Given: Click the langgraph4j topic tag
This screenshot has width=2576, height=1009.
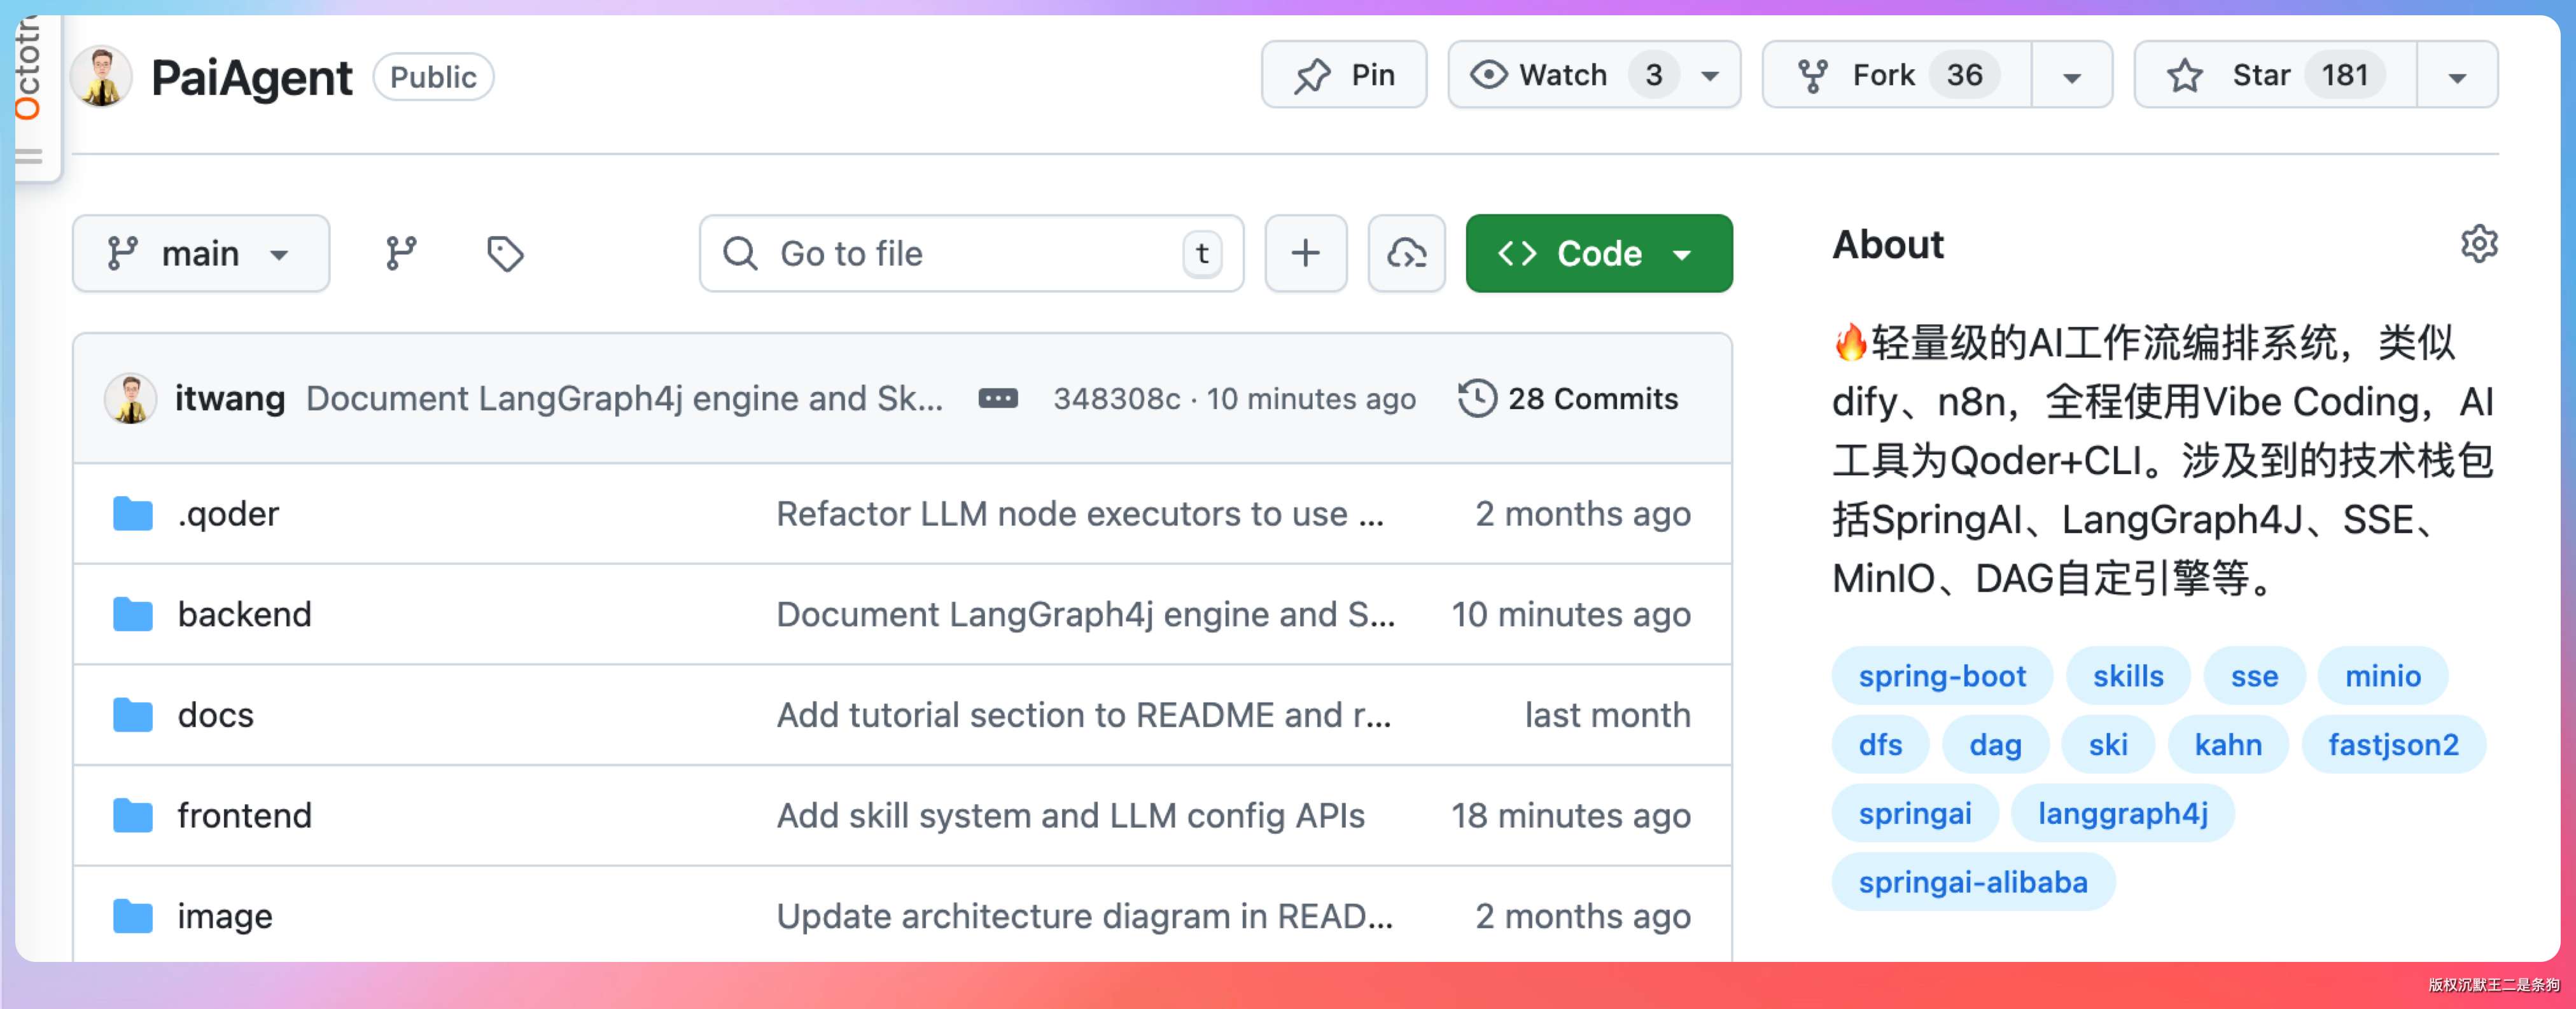Looking at the screenshot, I should [2122, 813].
